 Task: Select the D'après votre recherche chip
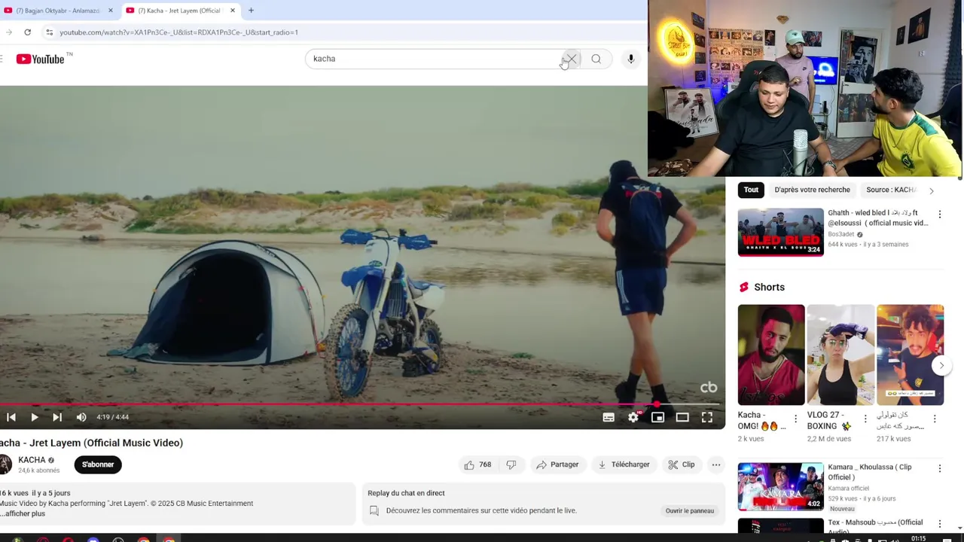[812, 190]
